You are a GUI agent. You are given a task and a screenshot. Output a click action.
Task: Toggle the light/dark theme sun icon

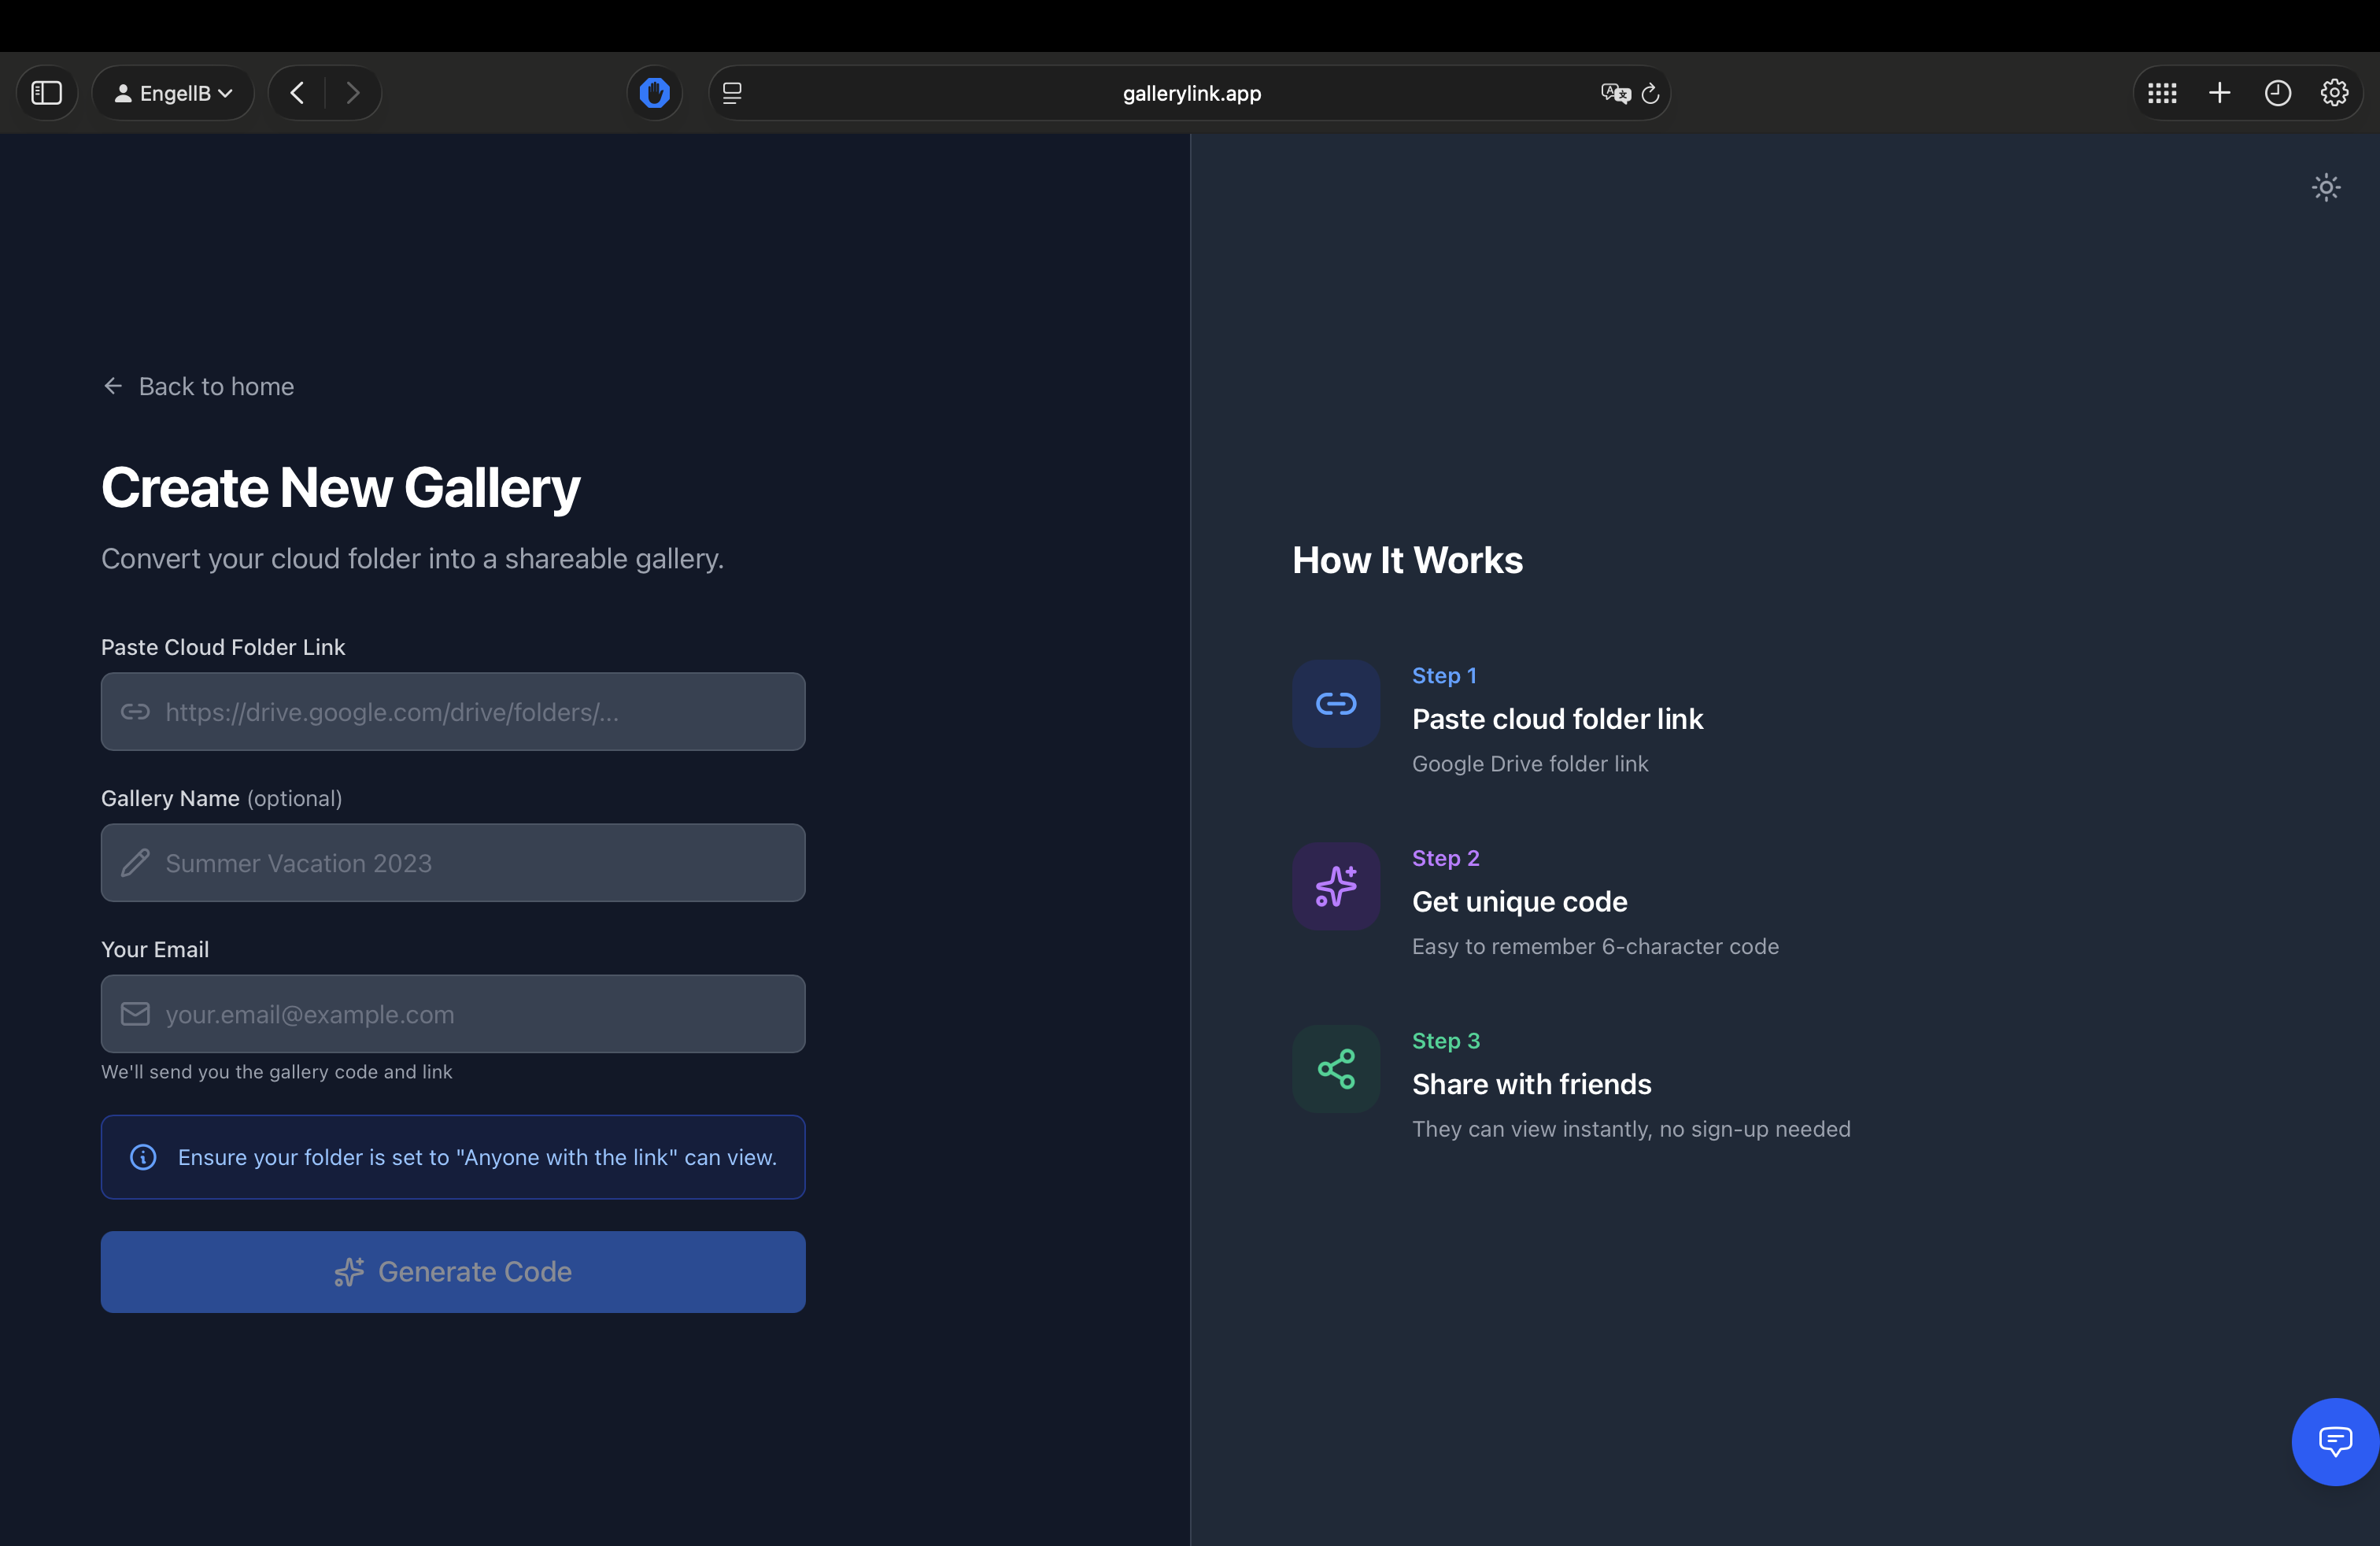pyautogui.click(x=2325, y=187)
